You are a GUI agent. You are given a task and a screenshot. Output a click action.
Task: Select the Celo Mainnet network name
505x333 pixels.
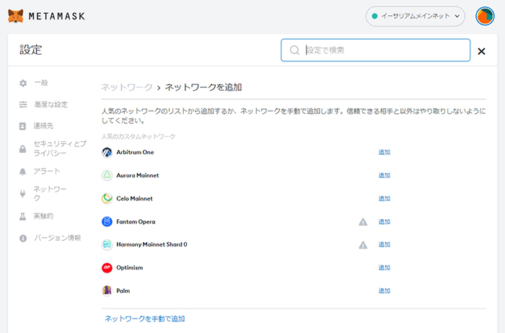(134, 198)
